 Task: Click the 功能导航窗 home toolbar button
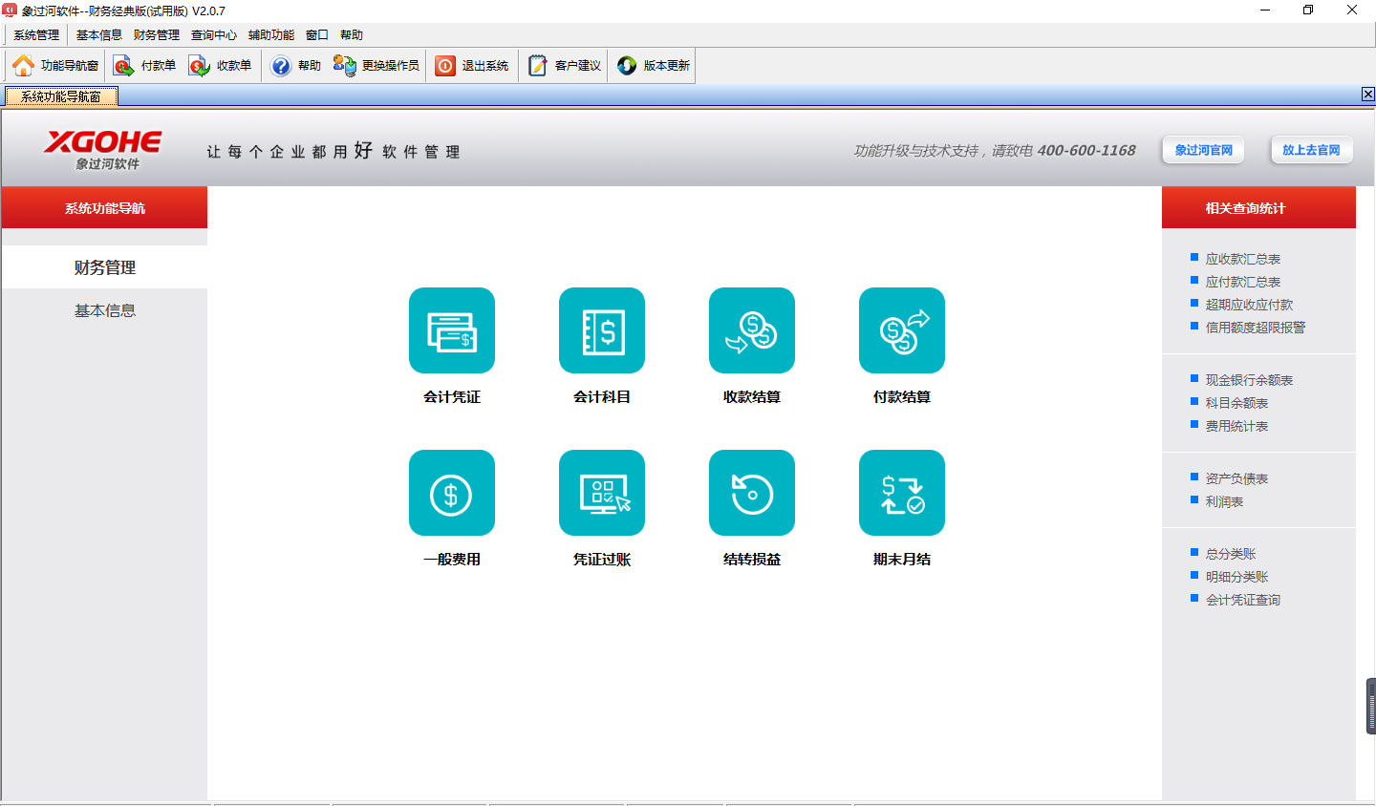coord(55,66)
